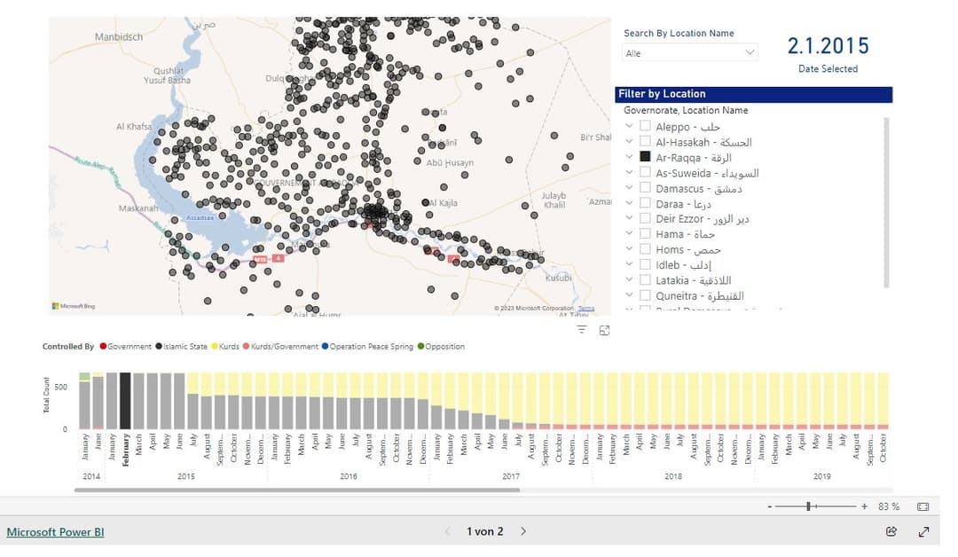958x557 pixels.
Task: Expand the Al-Hasakah governorate tree node
Action: 629,141
